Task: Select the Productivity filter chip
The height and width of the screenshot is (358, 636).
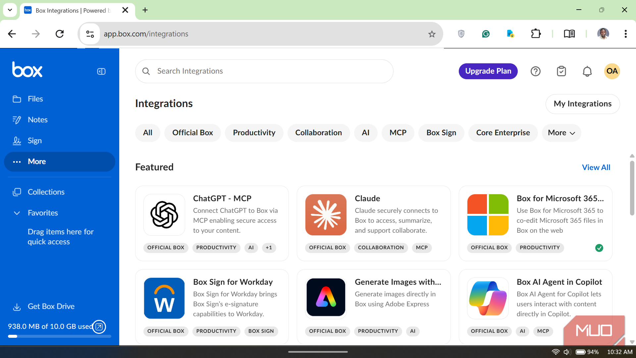Action: pyautogui.click(x=254, y=133)
